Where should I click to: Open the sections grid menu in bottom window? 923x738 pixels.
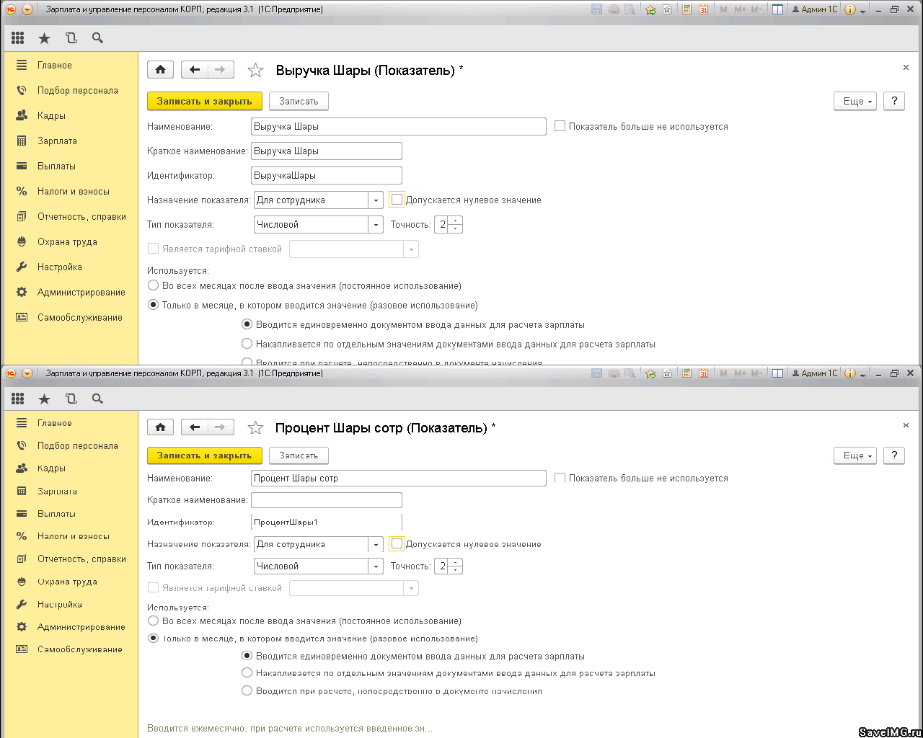18,399
